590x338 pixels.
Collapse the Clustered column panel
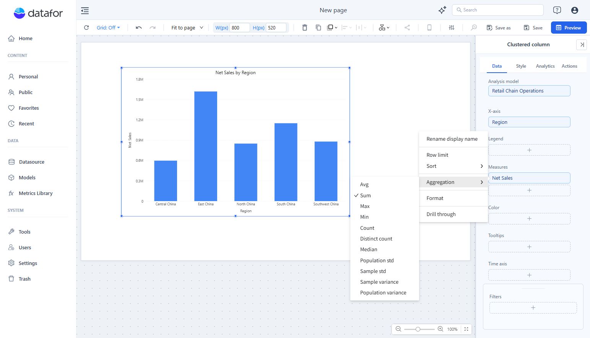click(x=582, y=45)
